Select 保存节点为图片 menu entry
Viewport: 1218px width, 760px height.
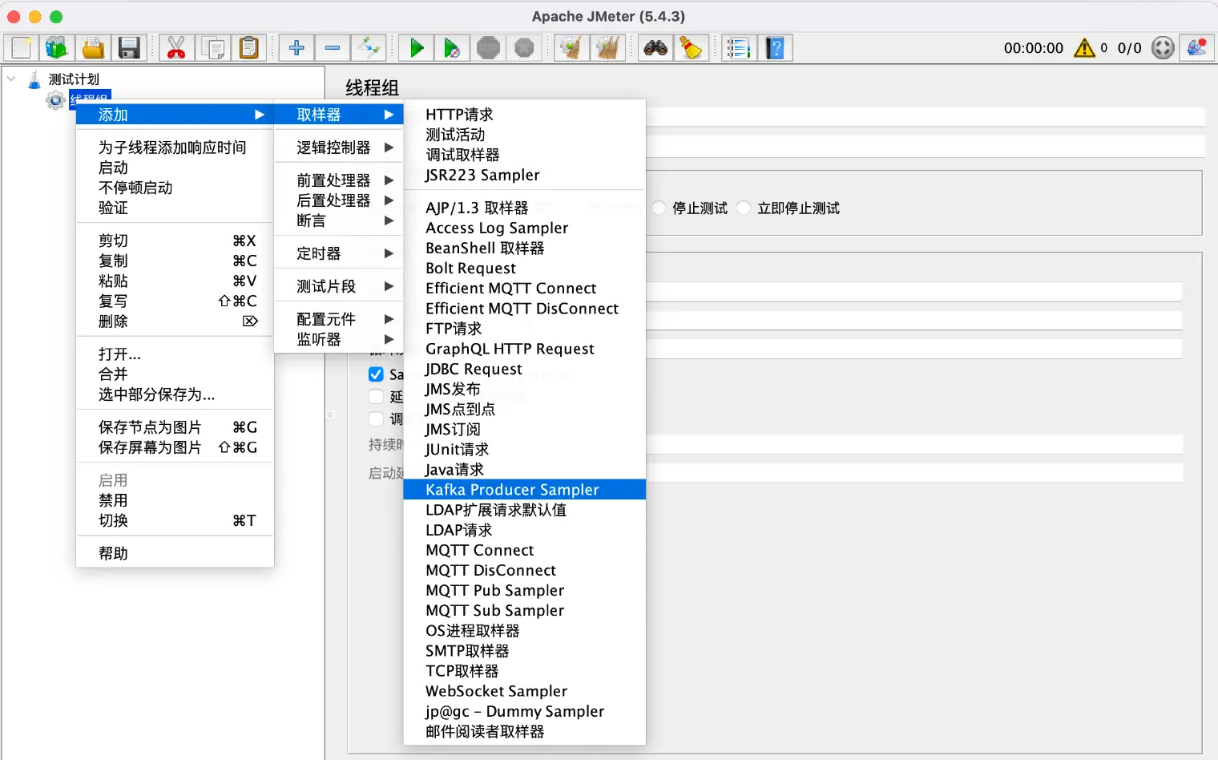[175, 427]
